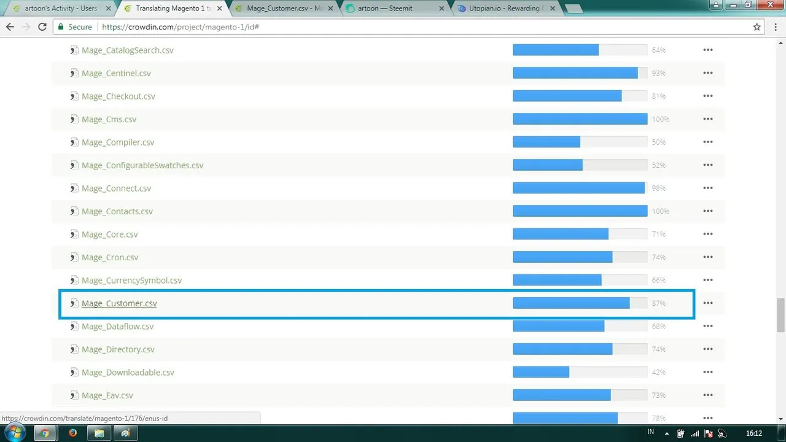Click the page vertical scrollbar thumb

click(780, 314)
